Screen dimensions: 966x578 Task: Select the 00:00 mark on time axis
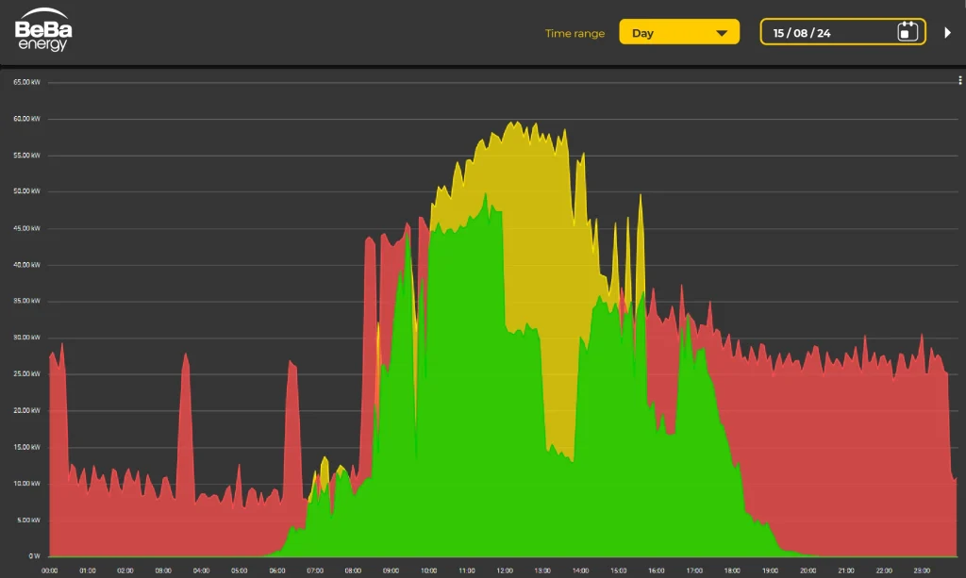50,570
